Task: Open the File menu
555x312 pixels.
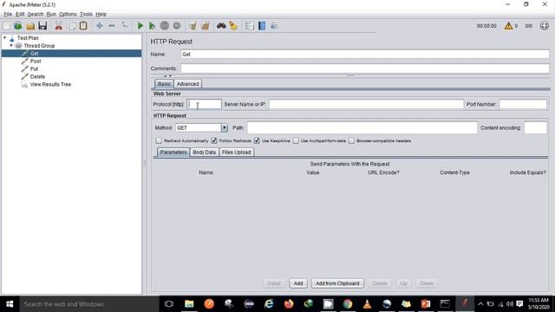Action: 8,14
